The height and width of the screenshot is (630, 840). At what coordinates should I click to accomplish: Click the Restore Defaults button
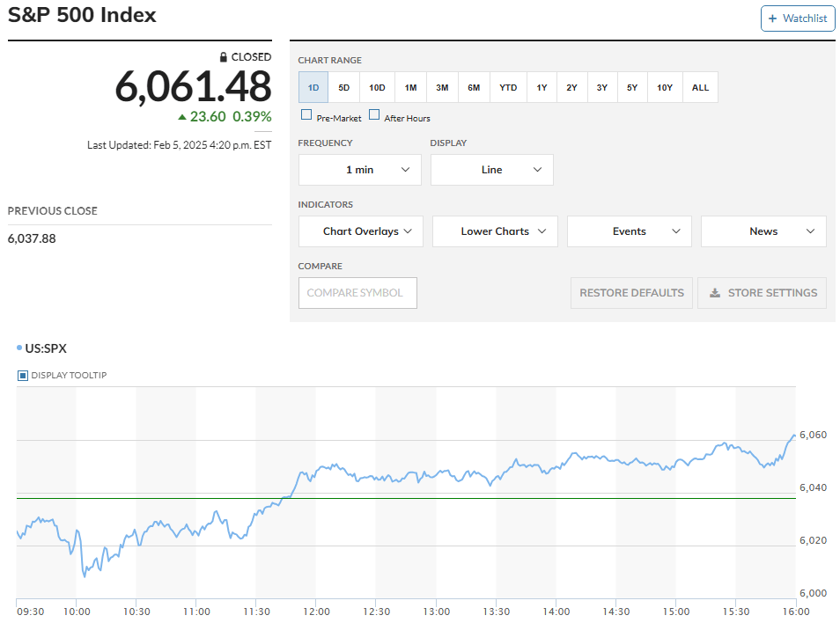point(631,293)
